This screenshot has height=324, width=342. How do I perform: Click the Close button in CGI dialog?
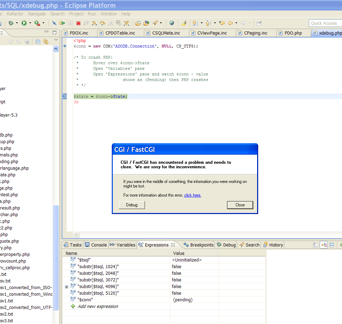pos(240,205)
